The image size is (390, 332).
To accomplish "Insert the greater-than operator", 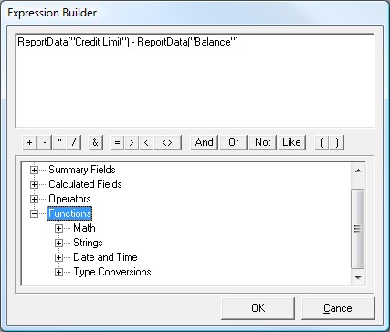I will [132, 142].
